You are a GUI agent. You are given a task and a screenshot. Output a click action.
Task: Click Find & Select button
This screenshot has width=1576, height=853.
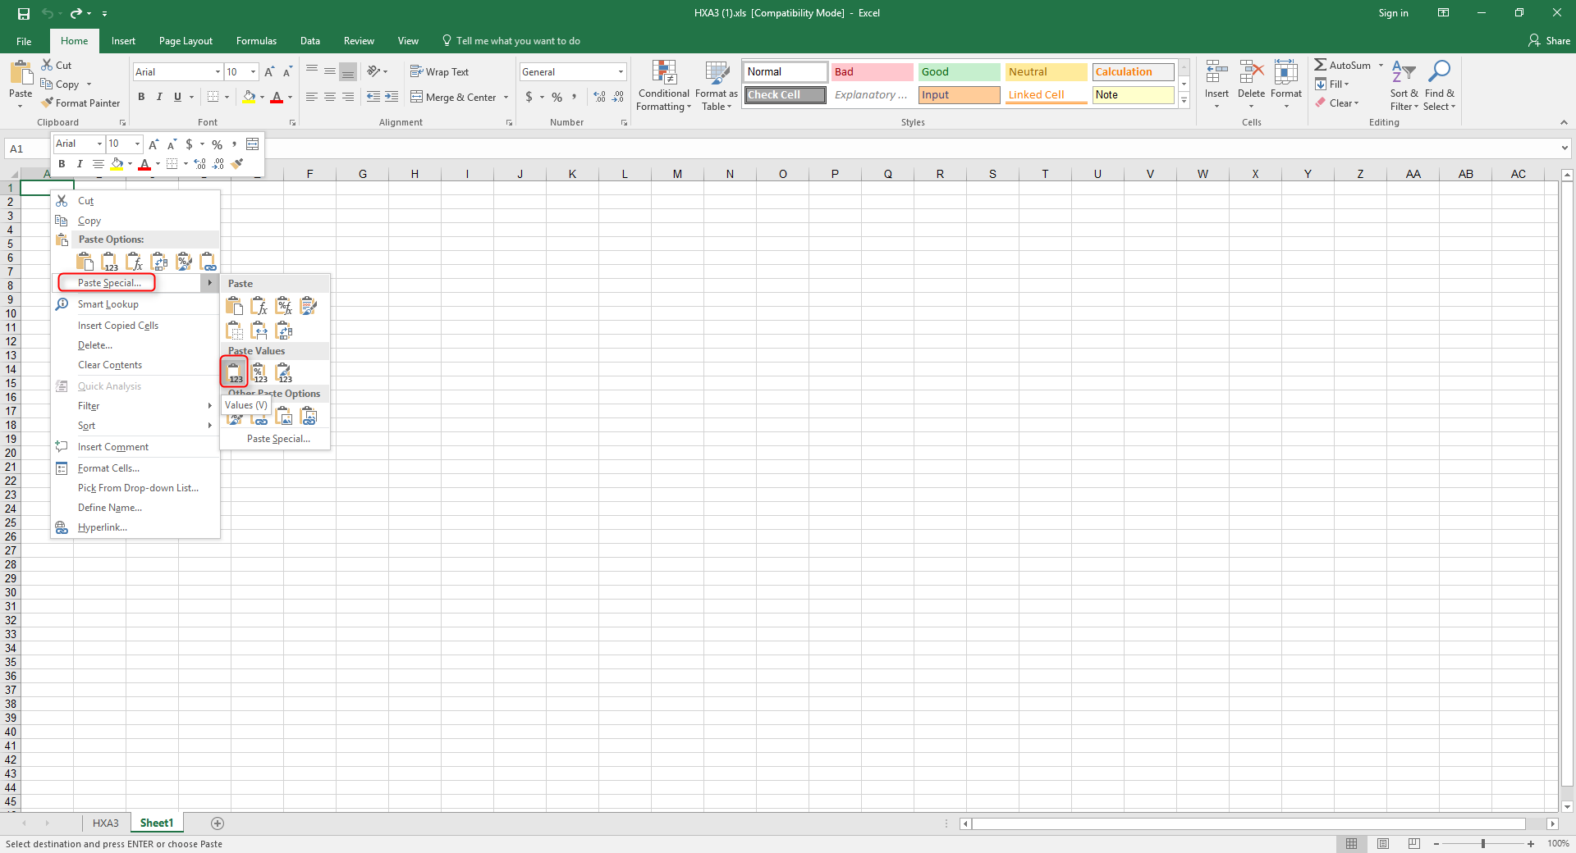pos(1439,85)
